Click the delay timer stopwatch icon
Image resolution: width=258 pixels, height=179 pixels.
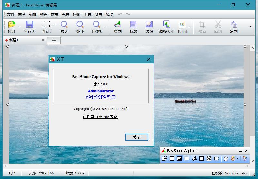click(x=226, y=158)
